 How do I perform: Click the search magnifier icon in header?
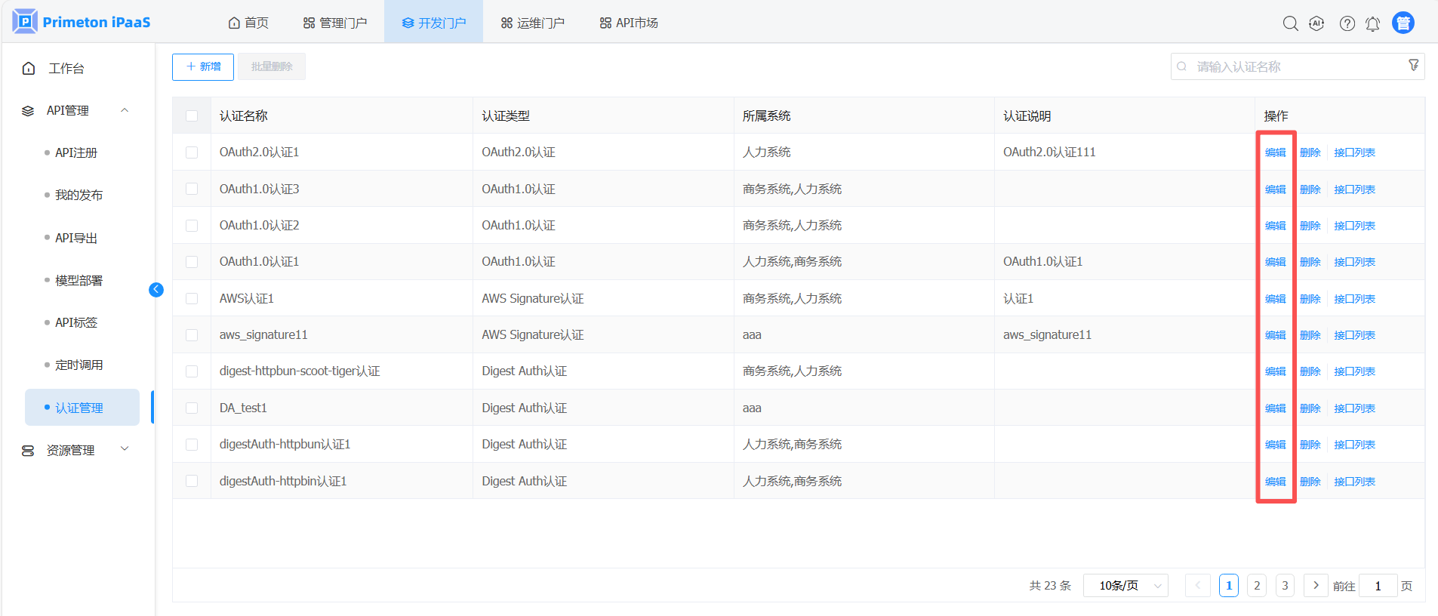coord(1290,23)
